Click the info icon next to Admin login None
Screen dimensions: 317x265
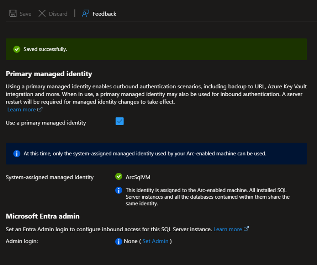(119, 241)
